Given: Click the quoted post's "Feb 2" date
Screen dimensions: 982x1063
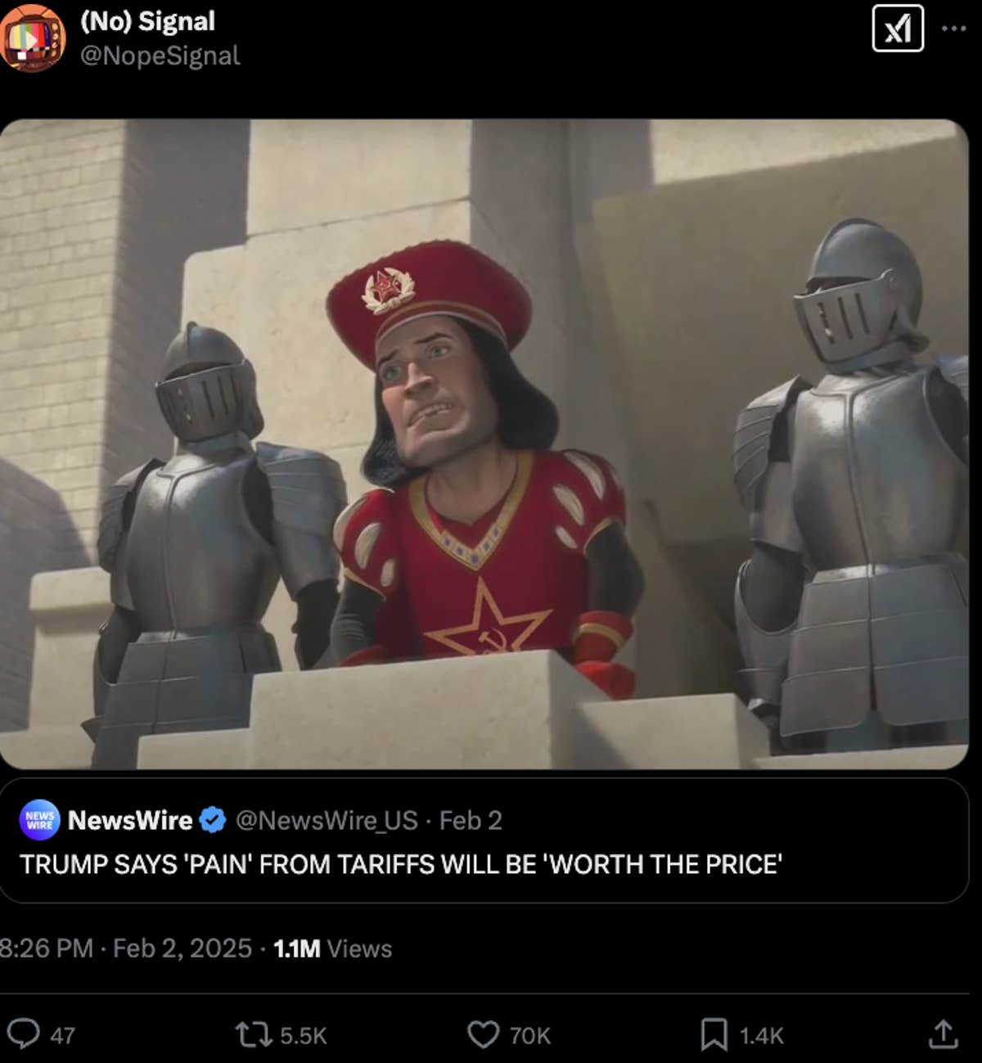Looking at the screenshot, I should tap(471, 820).
